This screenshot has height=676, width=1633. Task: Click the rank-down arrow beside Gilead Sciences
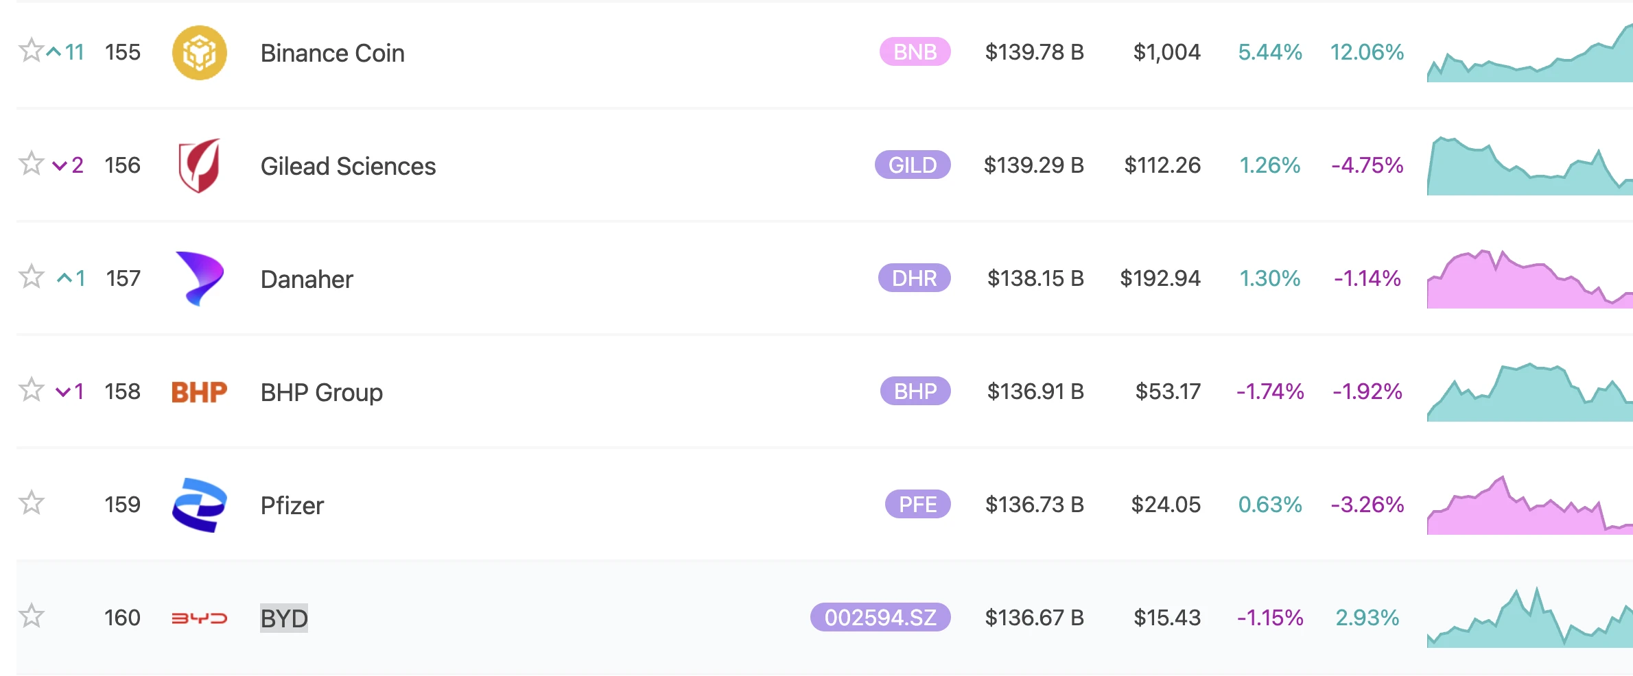coord(60,165)
